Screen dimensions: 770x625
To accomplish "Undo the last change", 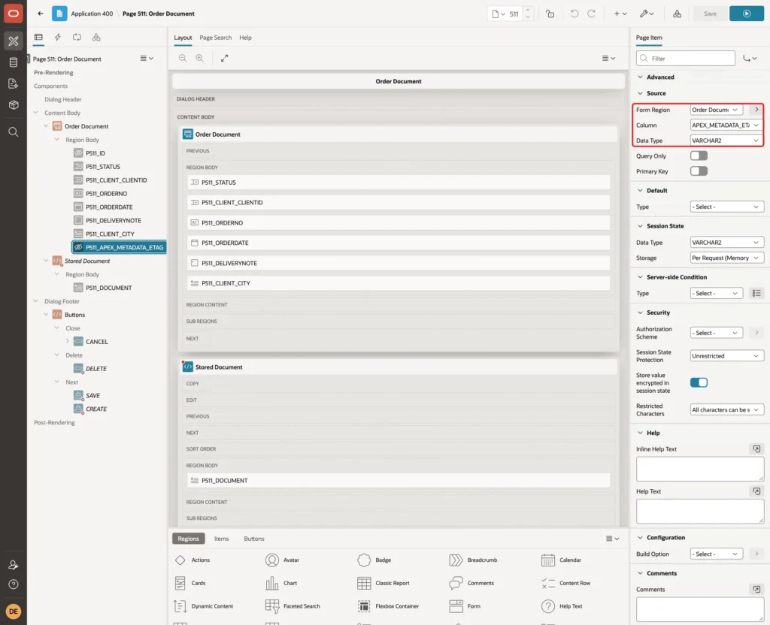I will 574,14.
